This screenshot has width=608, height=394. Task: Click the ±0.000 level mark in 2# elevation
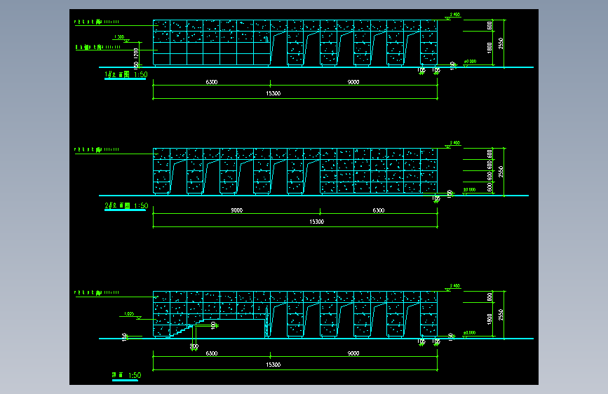pyautogui.click(x=470, y=190)
